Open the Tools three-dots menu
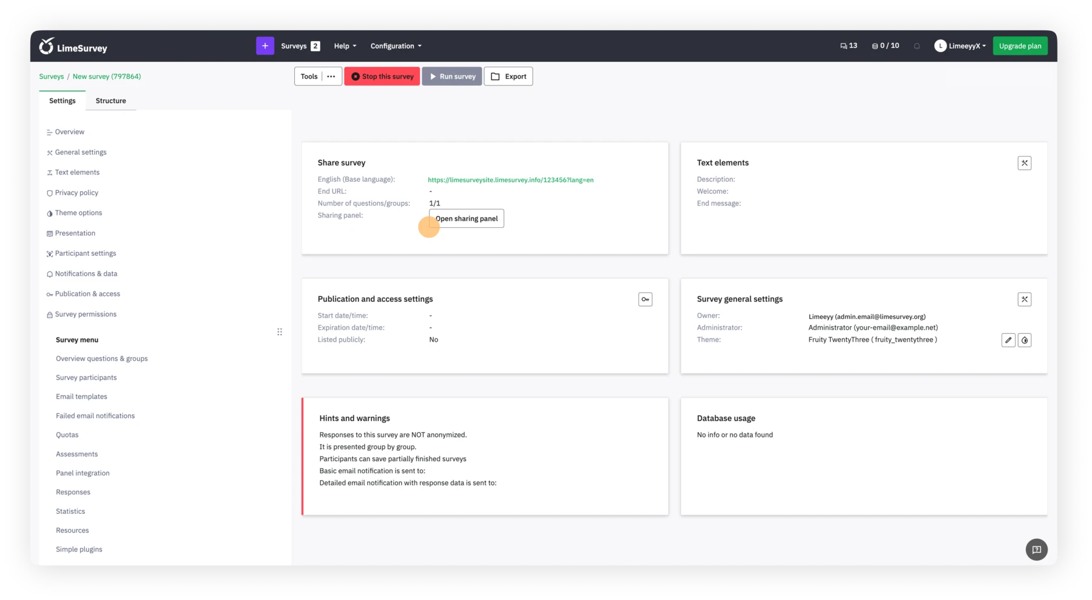This screenshot has width=1092, height=600. click(331, 76)
